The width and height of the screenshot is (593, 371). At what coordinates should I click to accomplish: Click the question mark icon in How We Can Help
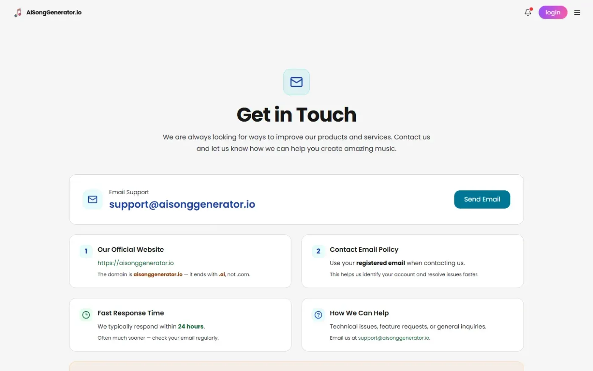pyautogui.click(x=319, y=315)
